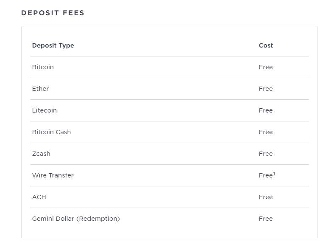This screenshot has height=242, width=334.
Task: Open footnote 1 next to Wire Transfer cost
Action: point(274,173)
